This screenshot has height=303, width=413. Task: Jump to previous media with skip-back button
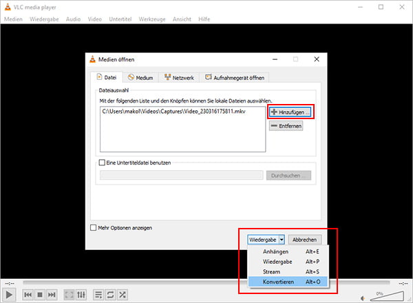[28, 295]
